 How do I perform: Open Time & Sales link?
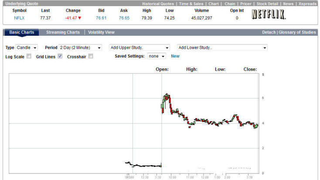(x=191, y=3)
